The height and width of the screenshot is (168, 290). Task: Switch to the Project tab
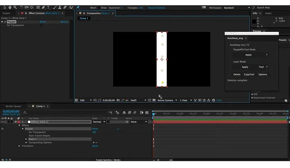6,13
